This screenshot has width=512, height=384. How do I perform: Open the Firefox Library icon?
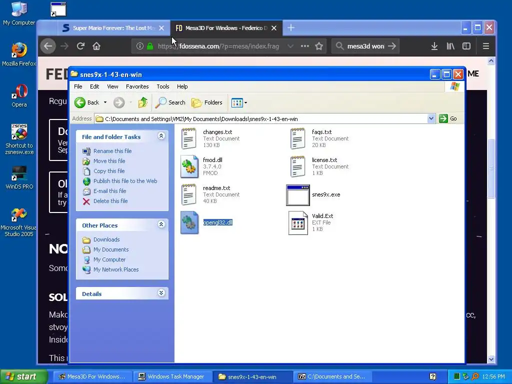tap(450, 46)
